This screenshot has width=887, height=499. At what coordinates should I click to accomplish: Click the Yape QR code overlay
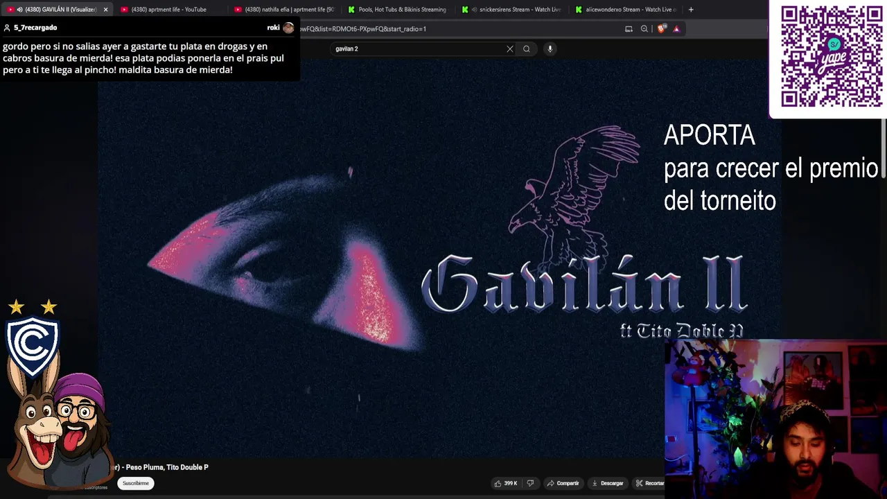[831, 56]
